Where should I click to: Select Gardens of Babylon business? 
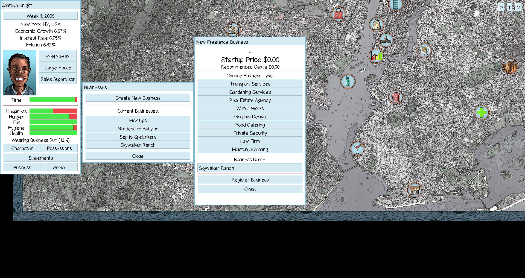pyautogui.click(x=138, y=128)
